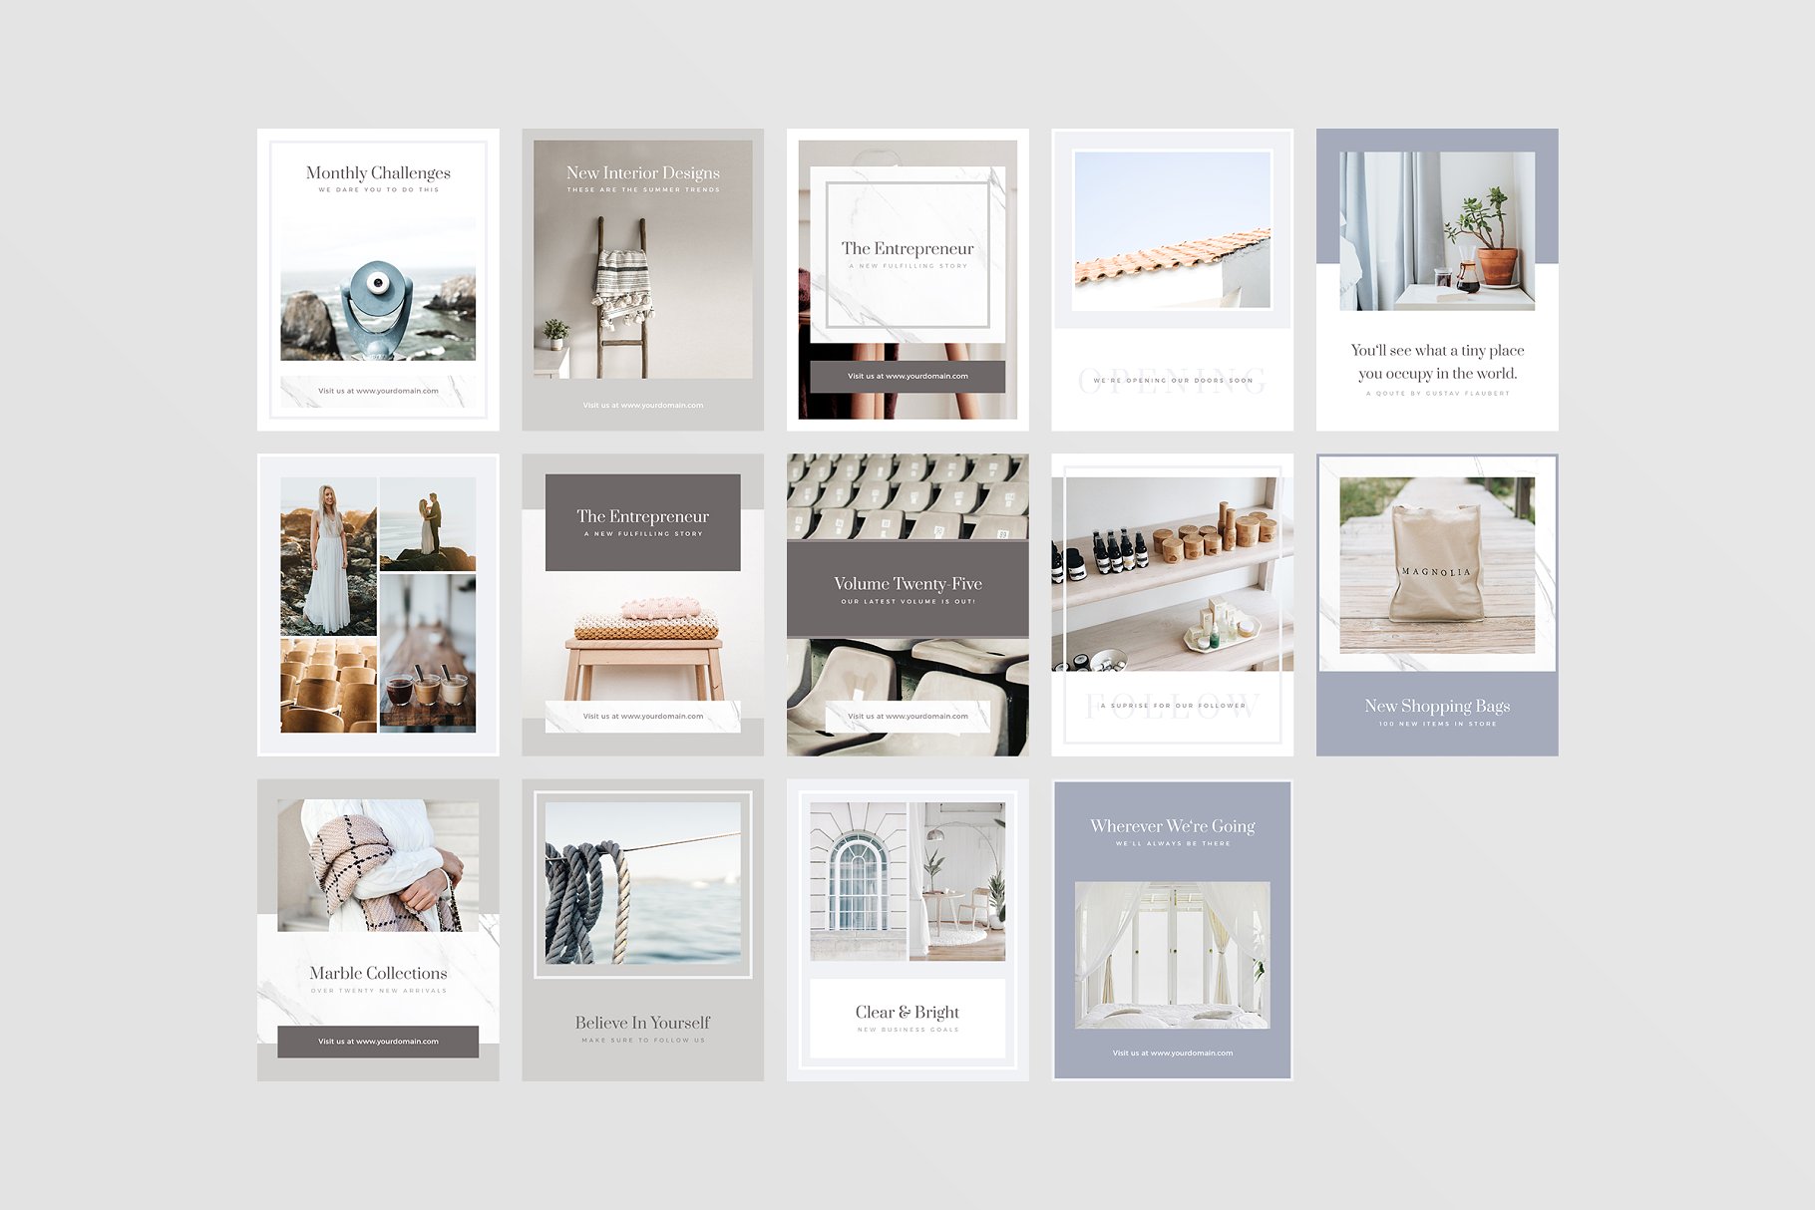This screenshot has height=1210, width=1815.
Task: Open the roof tile Opening card photo
Action: tap(1172, 229)
